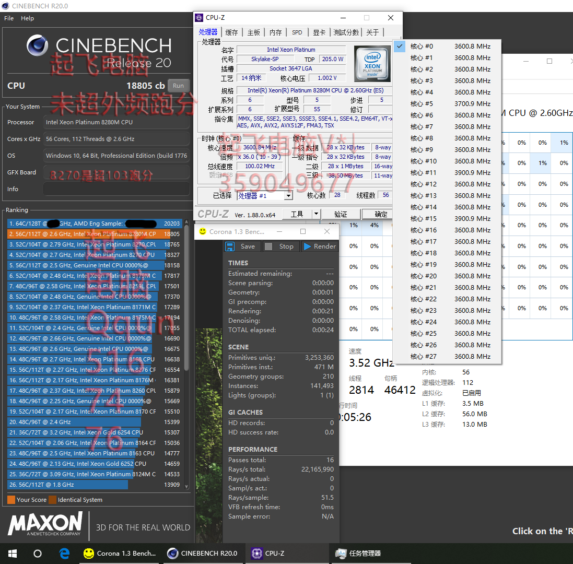Click the 3.52 GHz speed value in Task Manager
573x564 pixels.
(371, 363)
